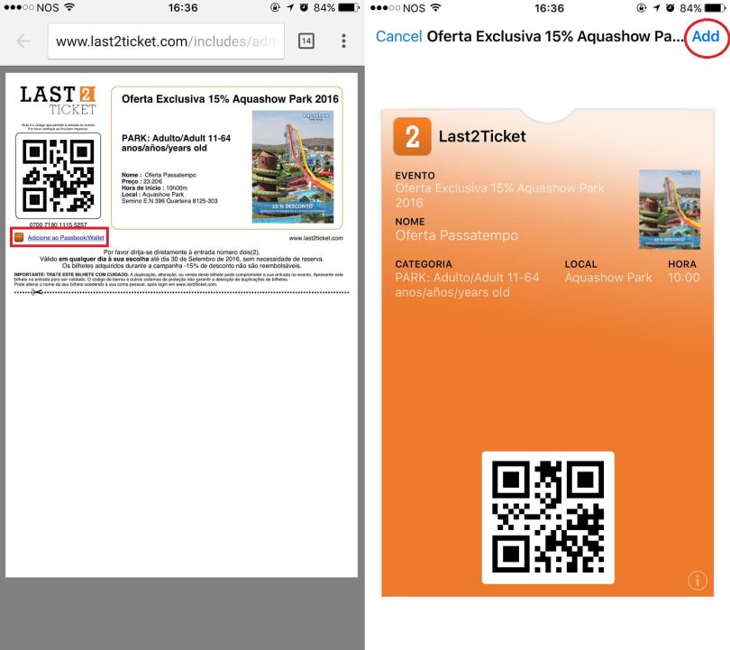The height and width of the screenshot is (650, 730).
Task: Tap the 'PARK: Adulto/Adult 11-64' web ticket text
Action: click(x=176, y=143)
